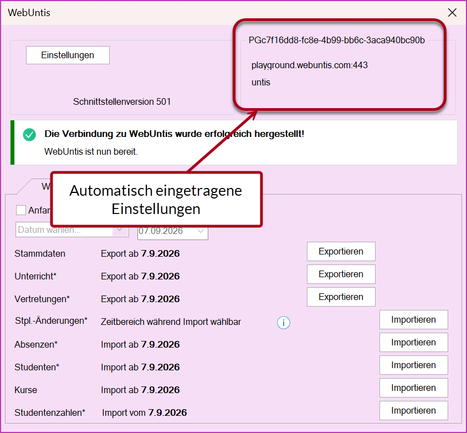
Task: Close the WebUntis dialog window
Action: click(452, 13)
